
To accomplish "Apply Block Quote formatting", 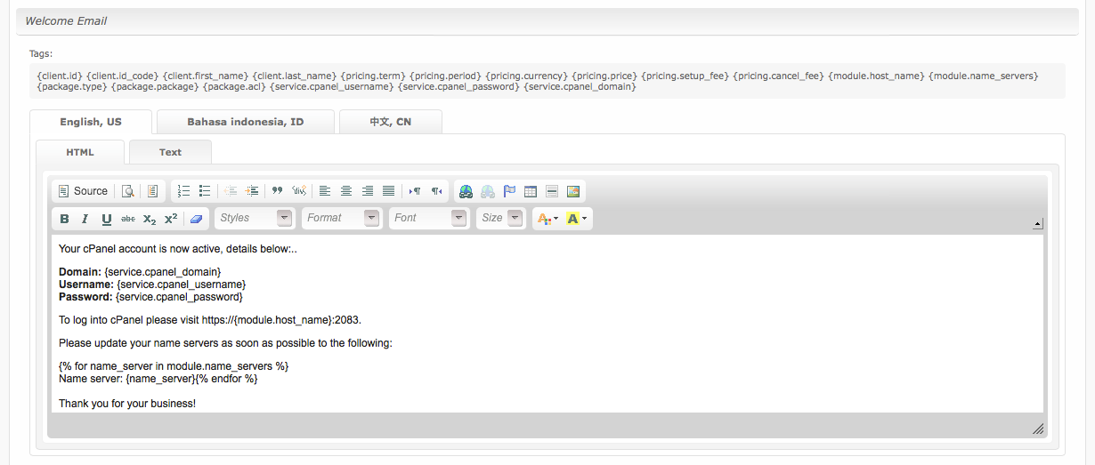I will [277, 191].
